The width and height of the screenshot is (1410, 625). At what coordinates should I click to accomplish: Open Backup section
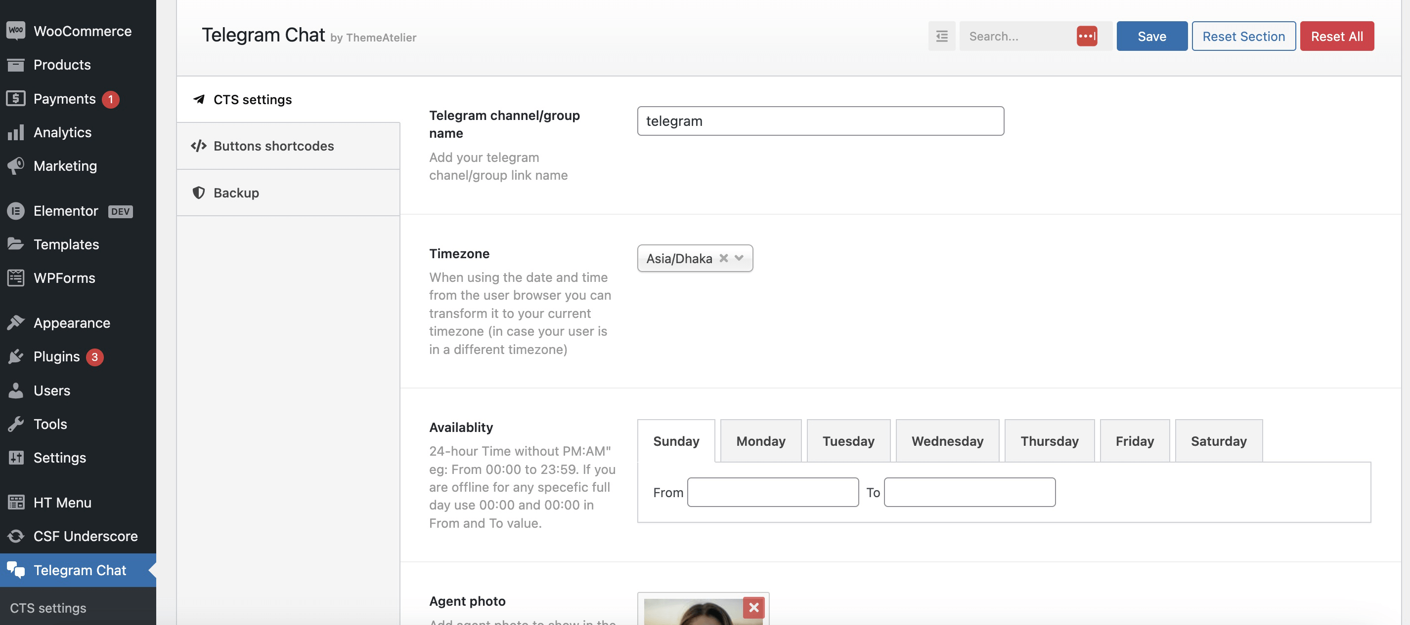point(288,193)
